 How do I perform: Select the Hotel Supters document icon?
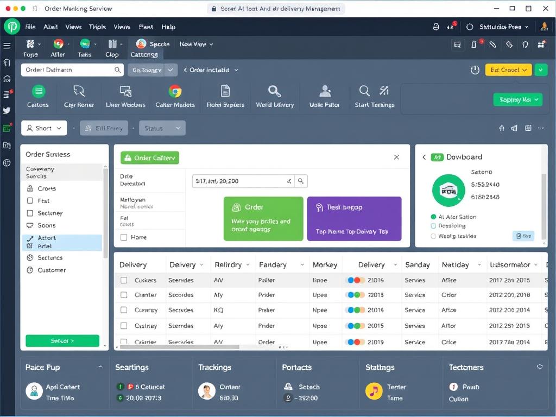pos(225,91)
